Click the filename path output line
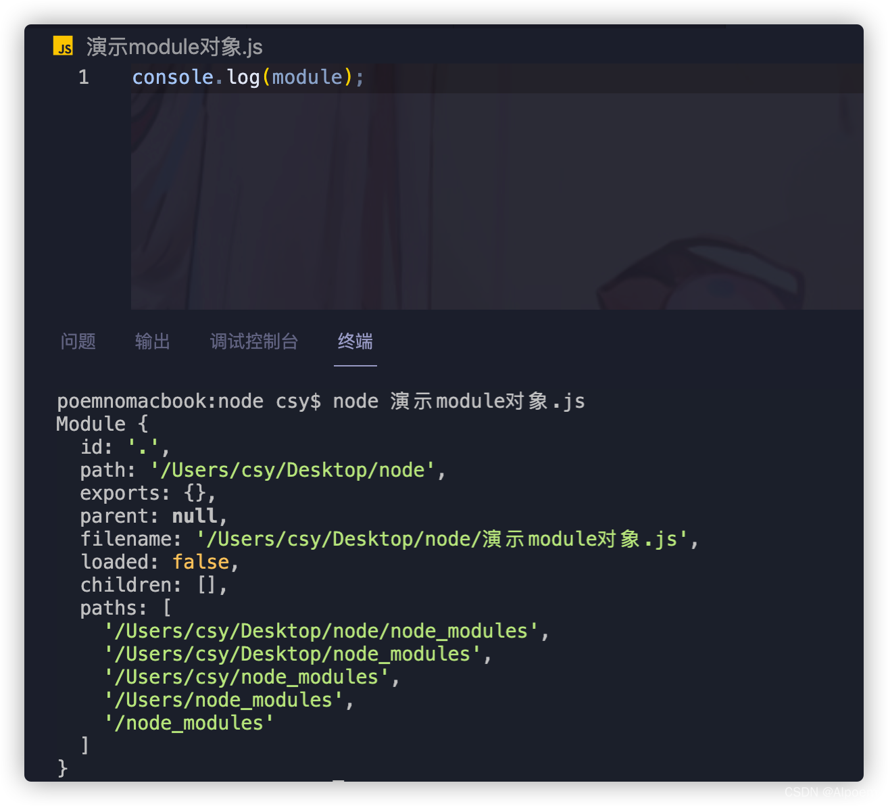The height and width of the screenshot is (806, 888). pyautogui.click(x=389, y=539)
